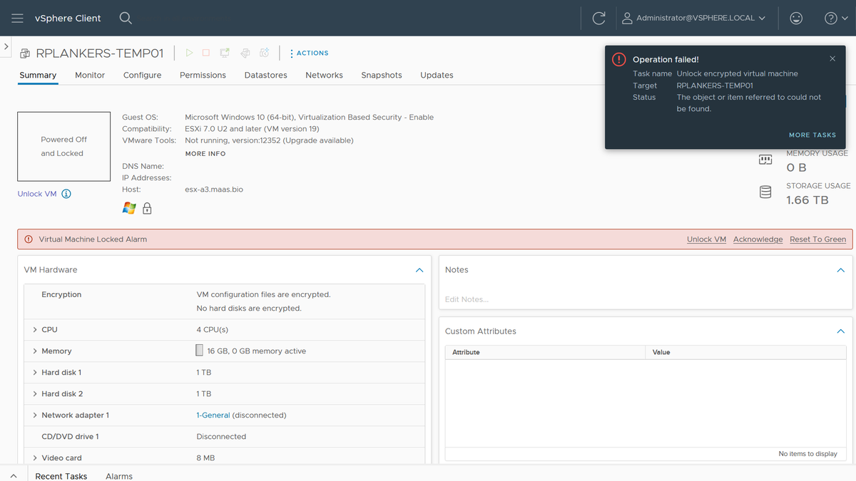The width and height of the screenshot is (856, 481).
Task: Click the Encryption row label
Action: 61,294
